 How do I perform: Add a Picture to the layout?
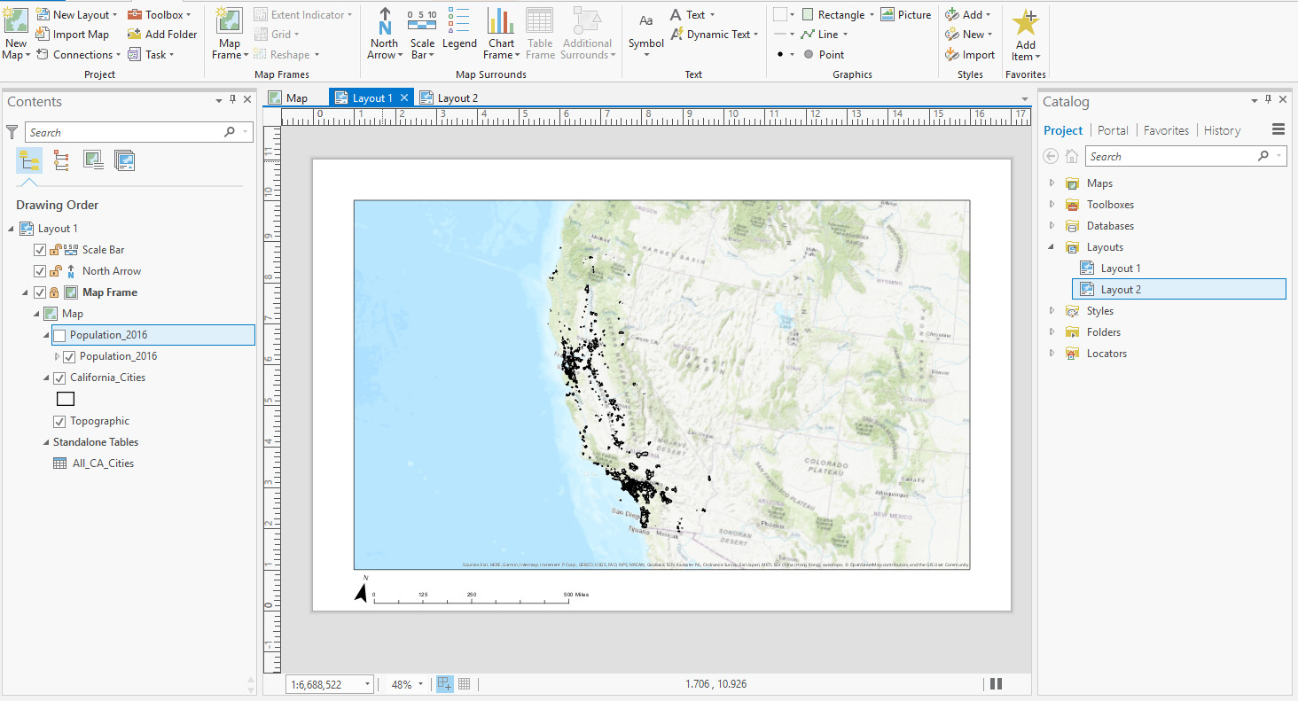(x=906, y=14)
